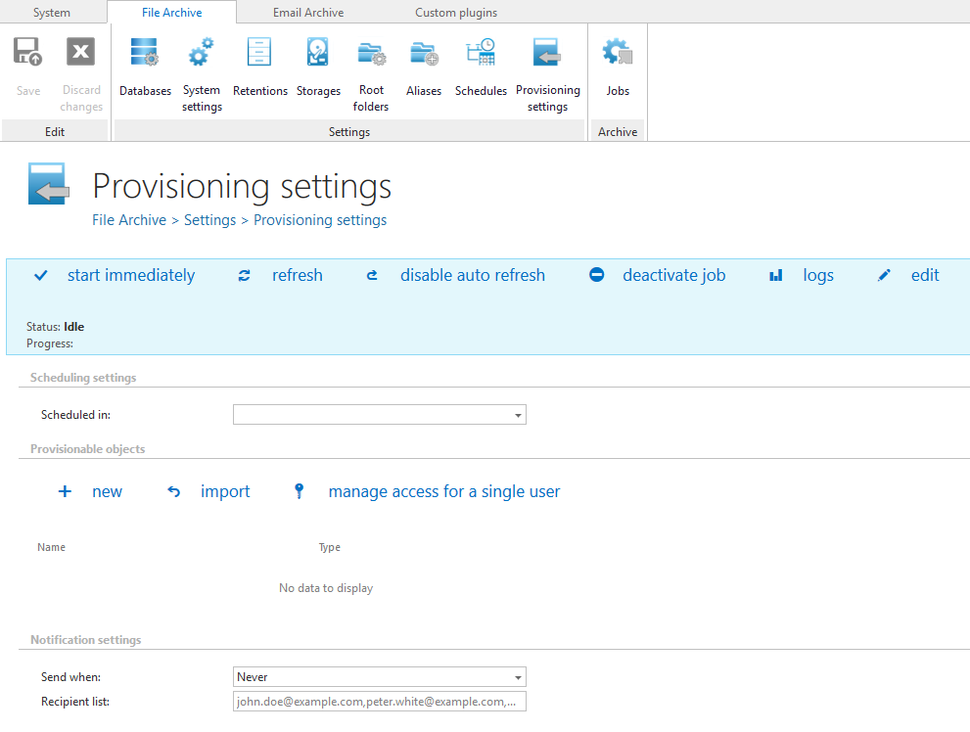
Task: Switch to the System tab
Action: 51,13
